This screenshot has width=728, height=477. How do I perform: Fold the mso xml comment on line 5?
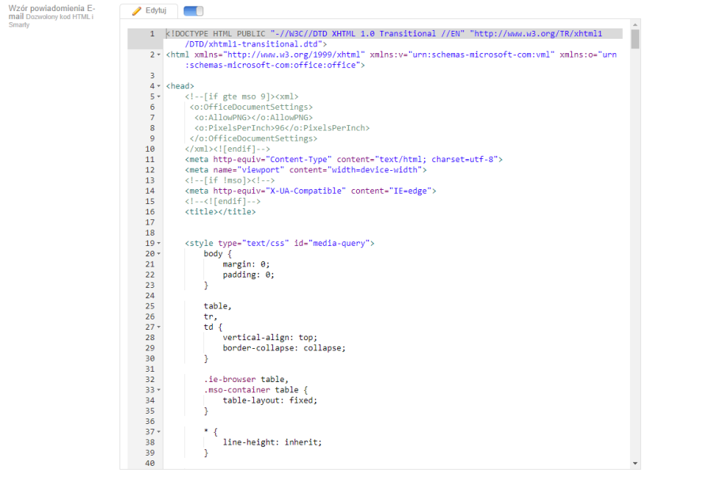tap(159, 97)
